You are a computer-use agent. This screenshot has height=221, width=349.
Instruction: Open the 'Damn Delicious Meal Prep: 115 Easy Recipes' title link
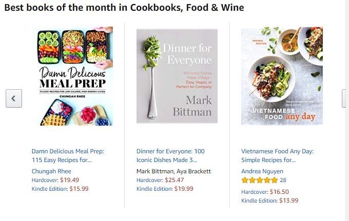68,155
